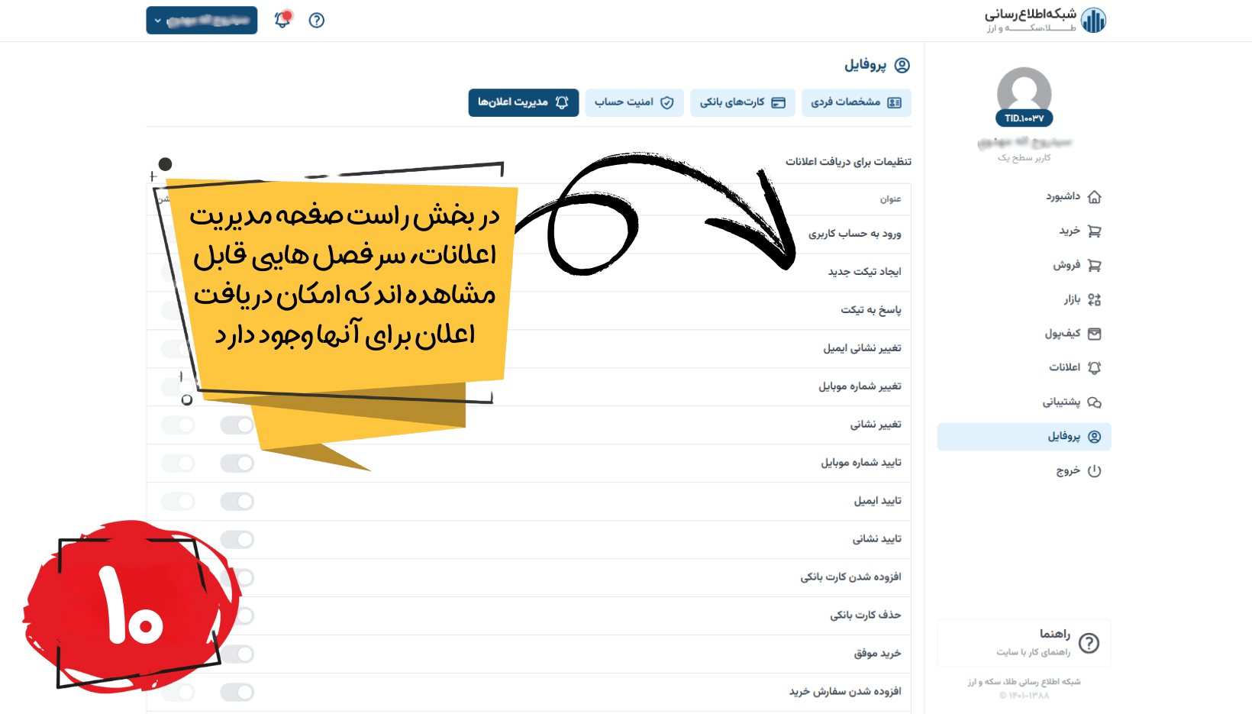Screen dimensions: 1252x714
Task: Open the notifications bell in the top bar
Action: 282,20
